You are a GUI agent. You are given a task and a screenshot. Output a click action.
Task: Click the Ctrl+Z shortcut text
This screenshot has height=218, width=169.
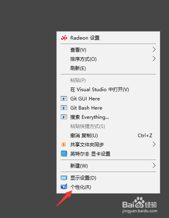click(x=145, y=135)
